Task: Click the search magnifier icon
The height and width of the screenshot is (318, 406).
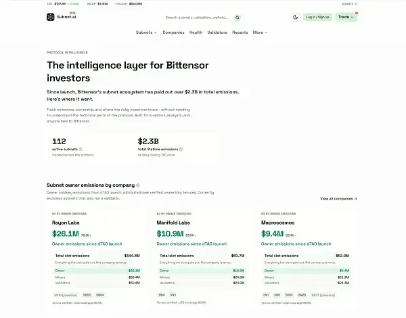Action: tap(238, 18)
